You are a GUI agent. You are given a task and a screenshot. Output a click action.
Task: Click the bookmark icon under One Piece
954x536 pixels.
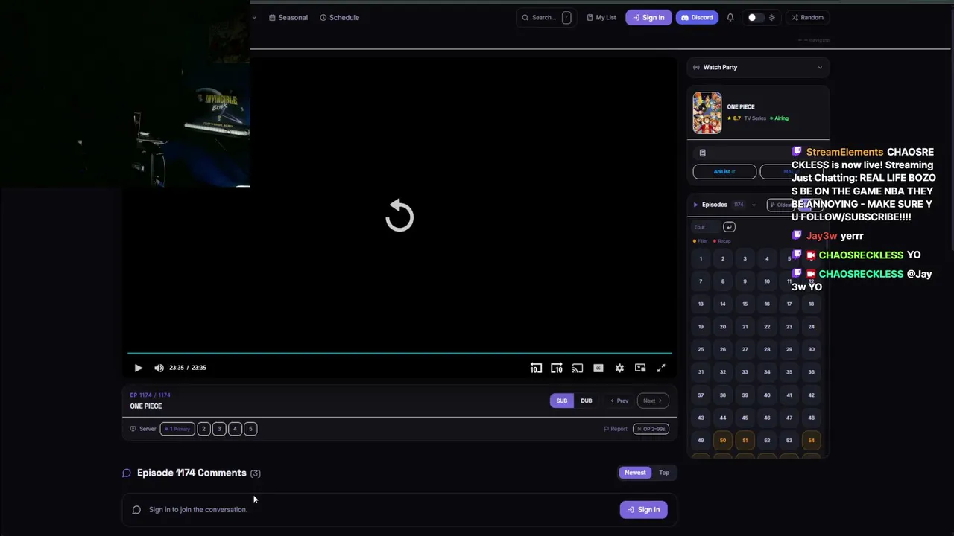point(702,153)
